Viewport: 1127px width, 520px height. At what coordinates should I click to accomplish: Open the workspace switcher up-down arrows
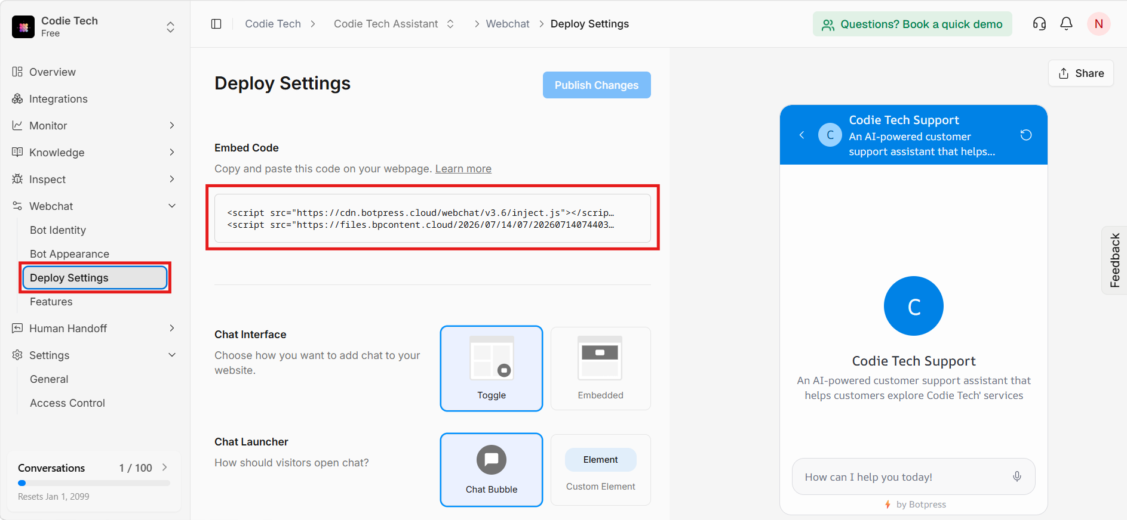click(x=171, y=27)
